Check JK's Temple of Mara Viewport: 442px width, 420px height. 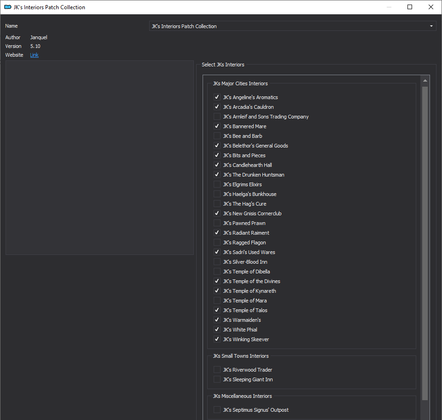tap(217, 301)
